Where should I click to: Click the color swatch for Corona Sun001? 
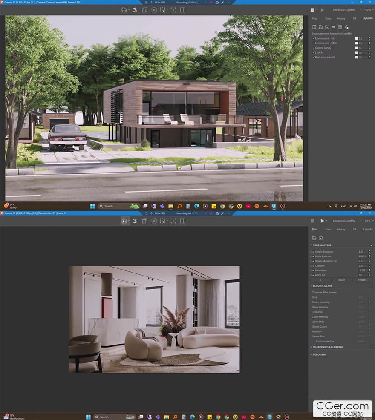tap(357, 48)
